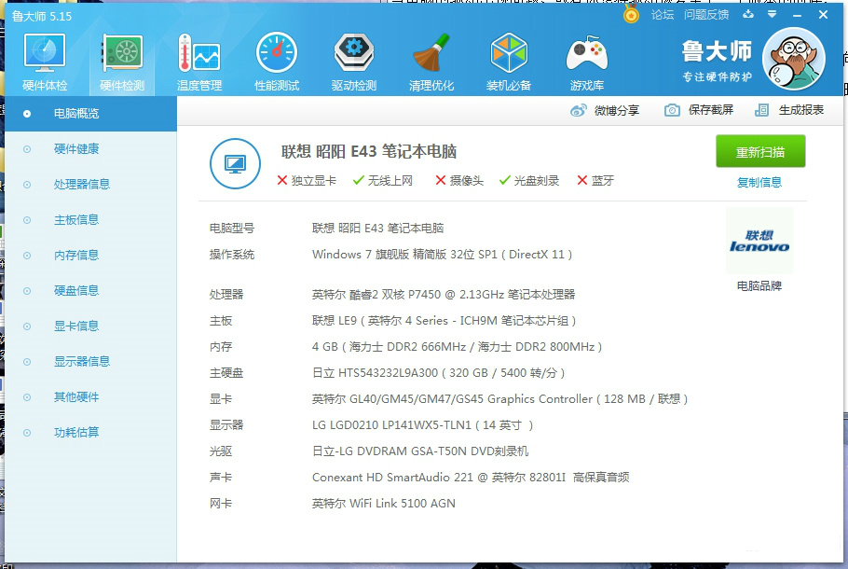Click the GL40/GM45 Graphics Controller value

[x=499, y=399]
